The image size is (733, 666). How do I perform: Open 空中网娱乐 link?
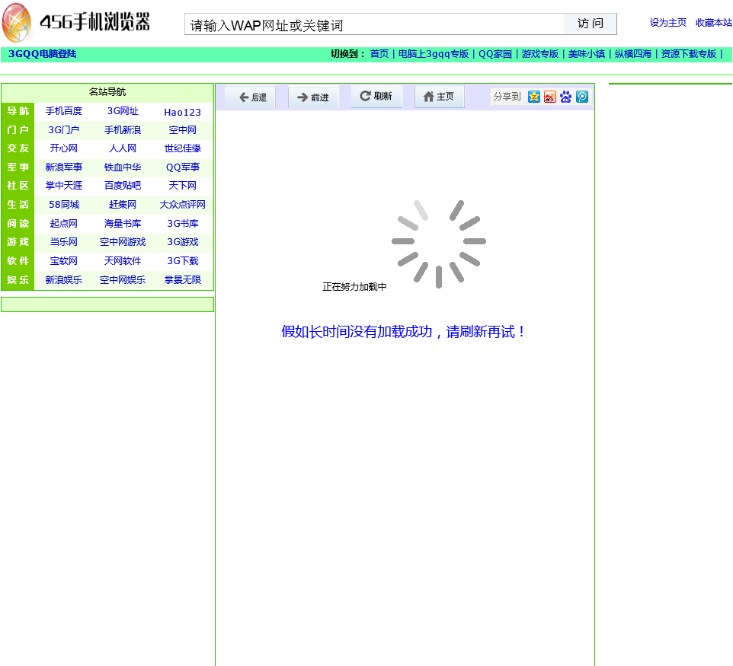click(123, 280)
